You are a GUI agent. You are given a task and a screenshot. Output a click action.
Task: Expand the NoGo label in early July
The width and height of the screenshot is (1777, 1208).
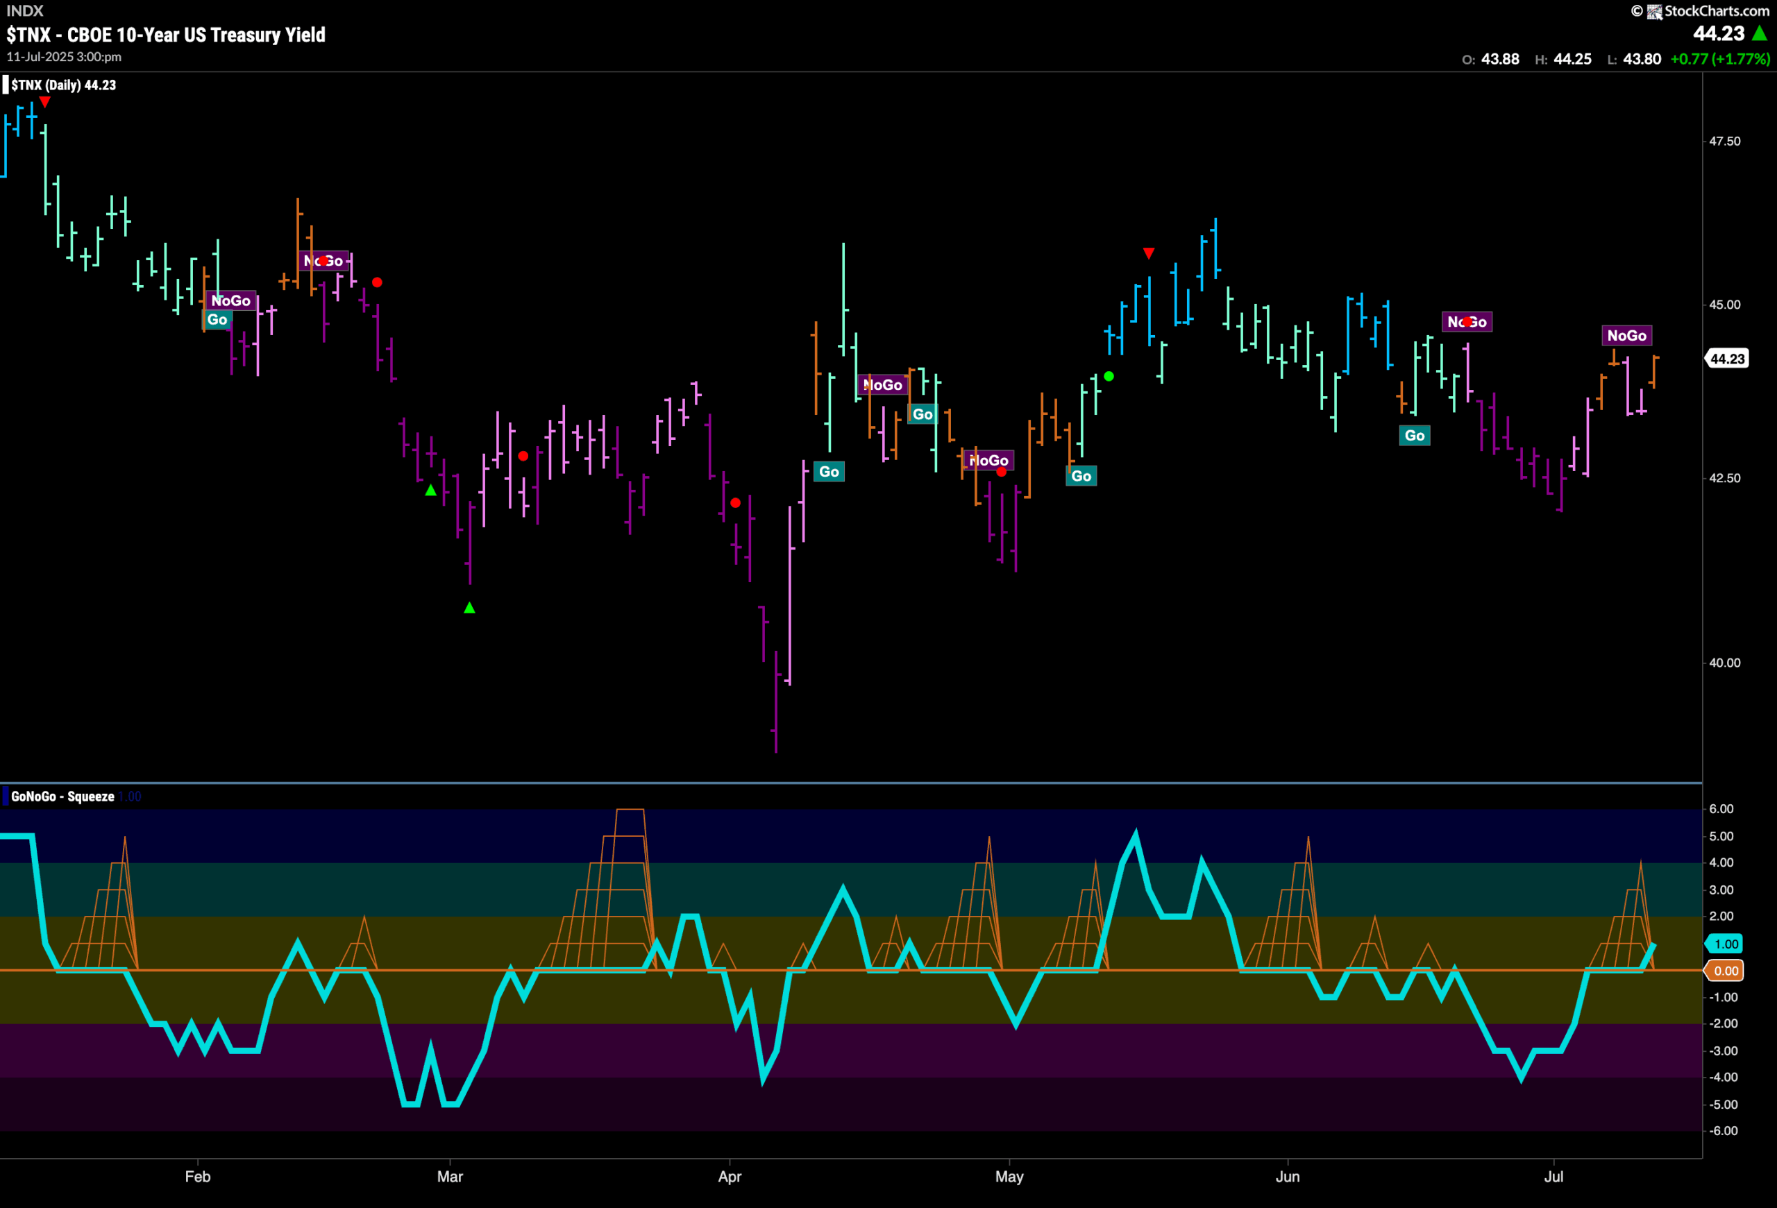point(1627,334)
